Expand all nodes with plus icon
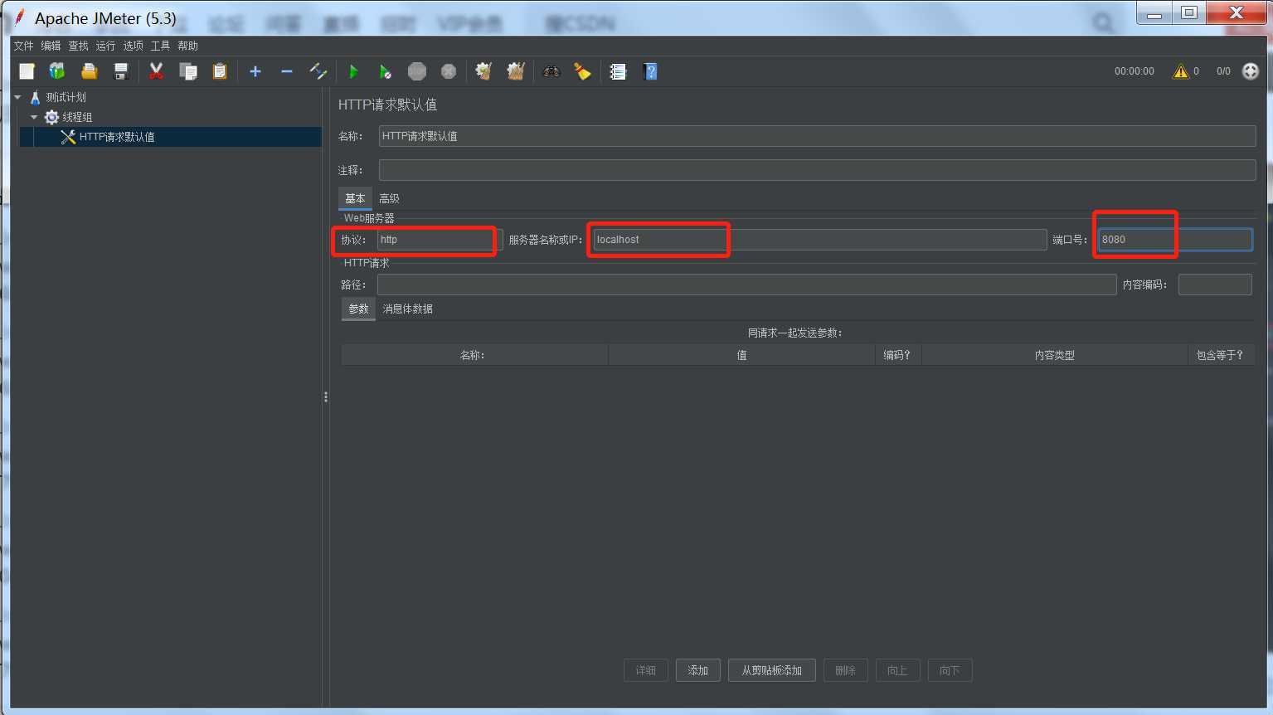Image resolution: width=1273 pixels, height=715 pixels. coord(255,71)
